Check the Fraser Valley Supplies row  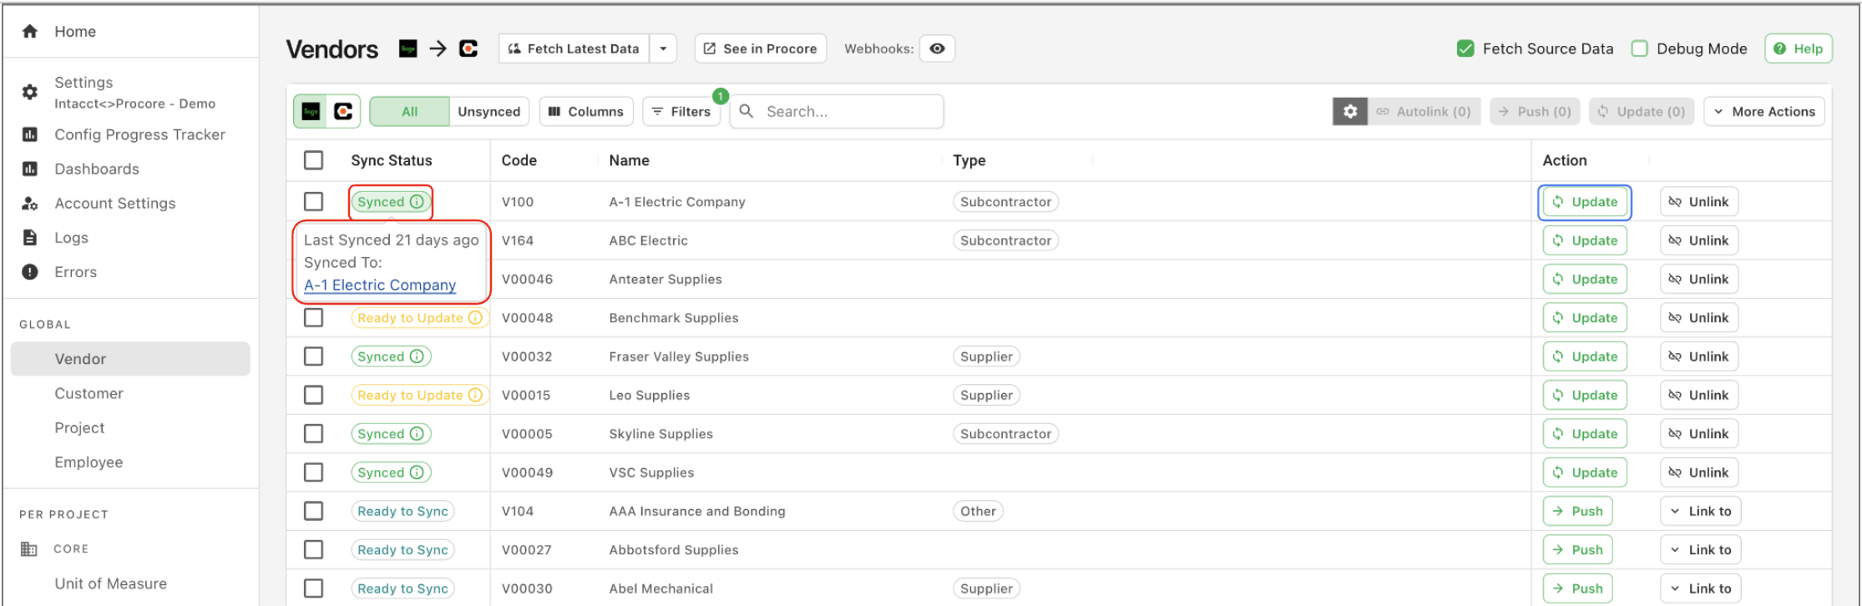tap(314, 356)
